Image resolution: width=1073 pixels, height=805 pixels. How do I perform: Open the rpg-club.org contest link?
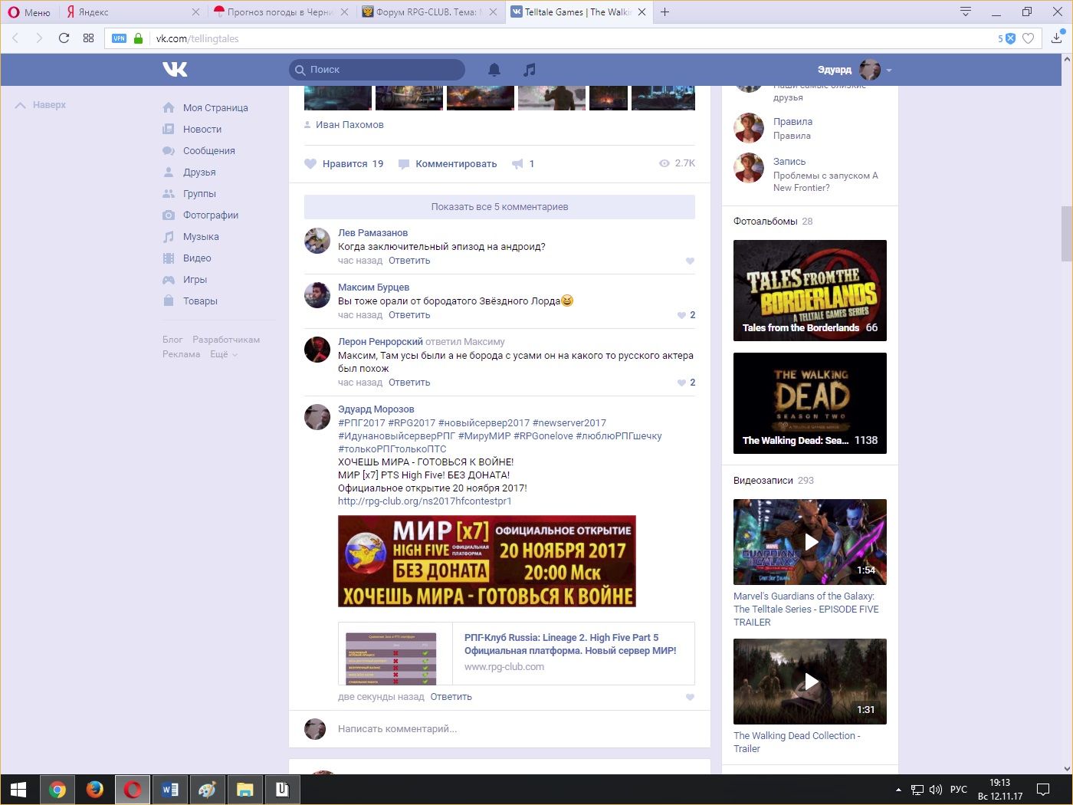(x=425, y=501)
